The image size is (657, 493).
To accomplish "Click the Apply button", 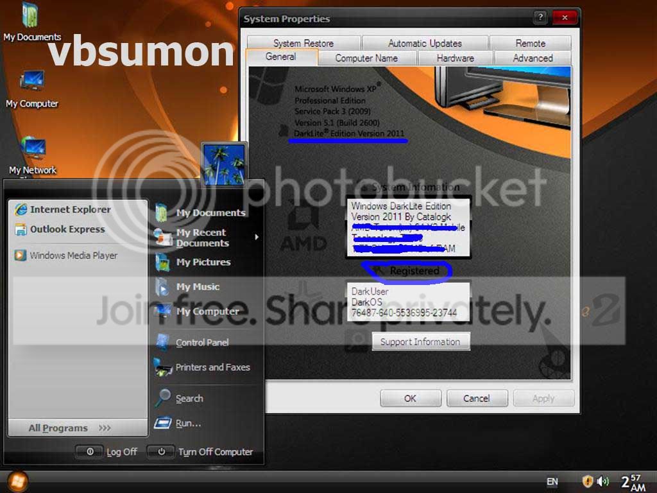I will 543,398.
